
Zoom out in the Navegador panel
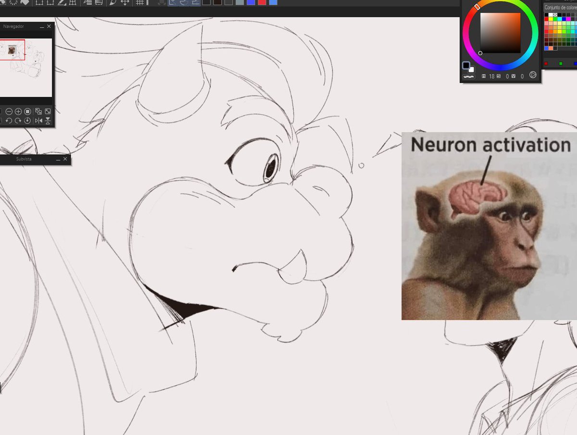click(9, 112)
